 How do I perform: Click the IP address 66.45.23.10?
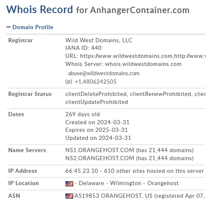pyautogui.click(x=82, y=171)
